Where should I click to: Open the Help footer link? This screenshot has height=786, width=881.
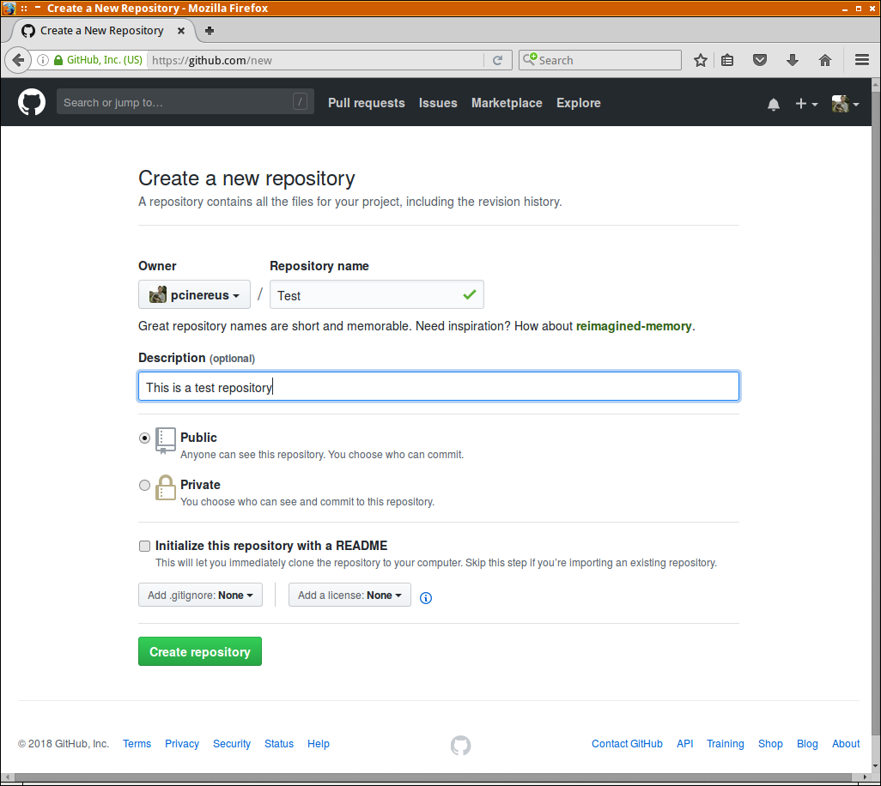[319, 744]
